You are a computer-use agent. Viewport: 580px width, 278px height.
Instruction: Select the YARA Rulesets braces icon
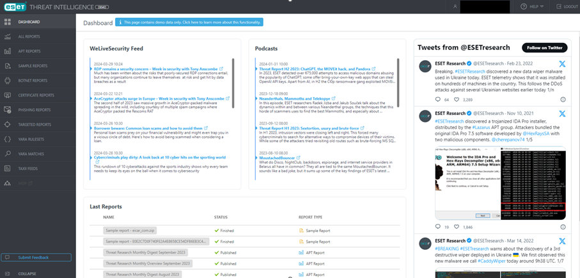click(x=8, y=139)
